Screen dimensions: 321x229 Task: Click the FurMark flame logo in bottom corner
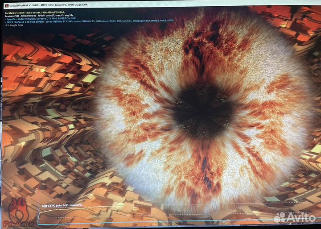pos(19,212)
